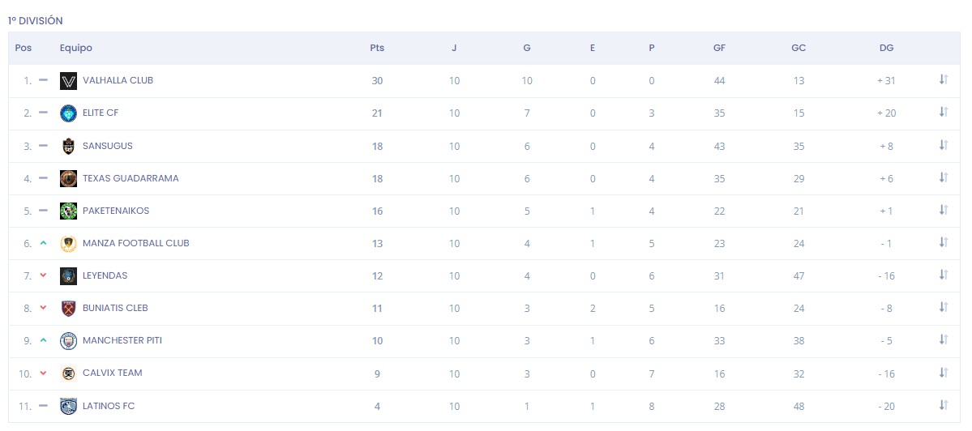This screenshot has width=972, height=431.
Task: Click the Elite CF team crest
Action: click(x=68, y=113)
